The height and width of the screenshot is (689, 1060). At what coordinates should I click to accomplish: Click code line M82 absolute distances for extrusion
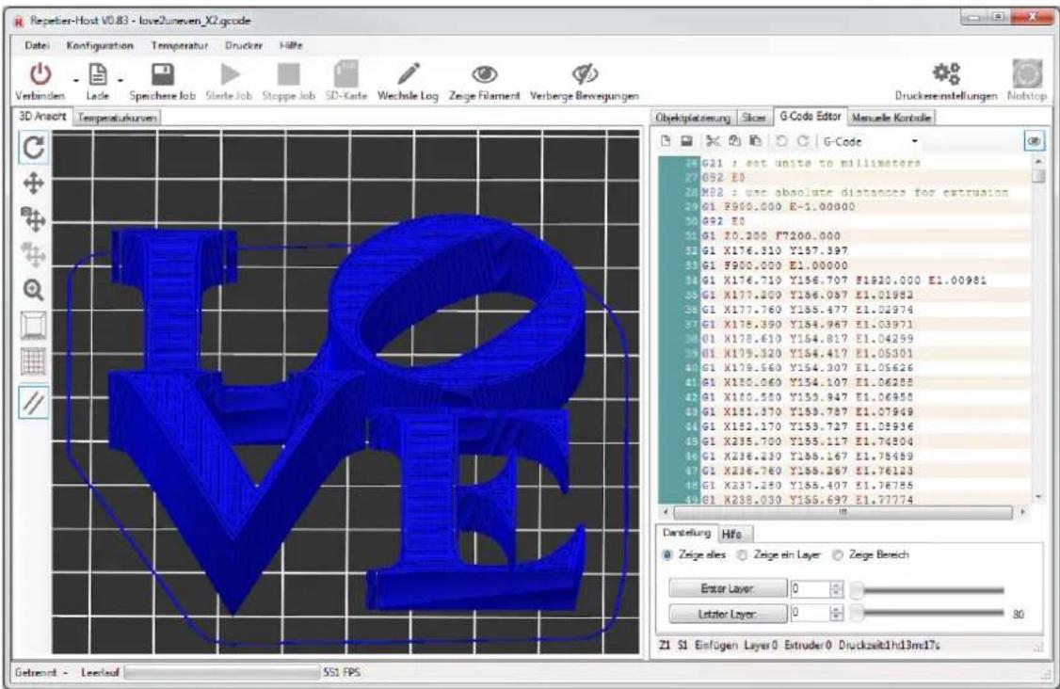[855, 192]
